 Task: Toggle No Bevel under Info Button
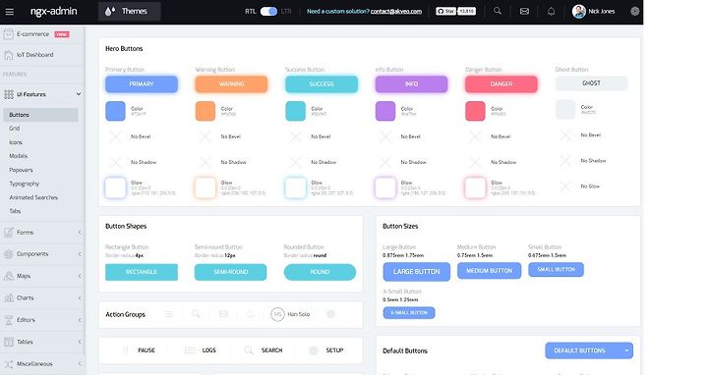pyautogui.click(x=385, y=136)
